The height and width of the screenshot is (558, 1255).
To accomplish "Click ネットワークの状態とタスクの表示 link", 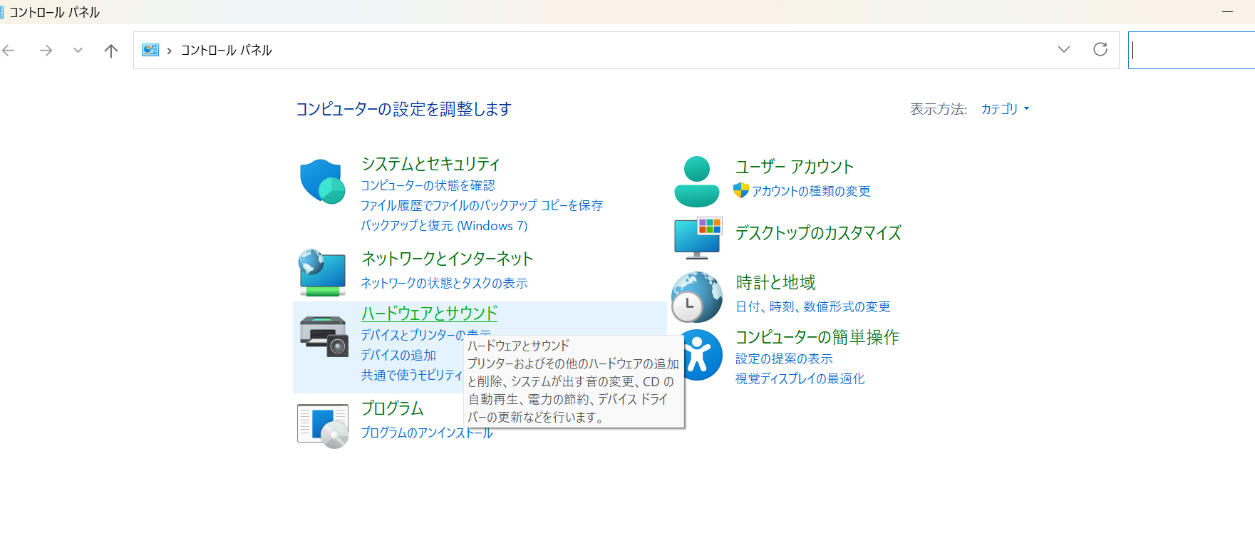I will tap(444, 283).
